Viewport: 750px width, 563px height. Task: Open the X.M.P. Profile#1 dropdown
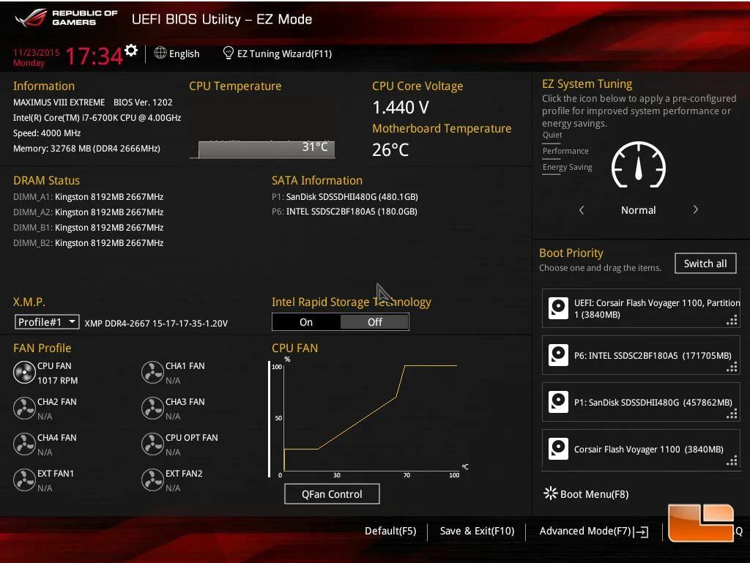47,322
